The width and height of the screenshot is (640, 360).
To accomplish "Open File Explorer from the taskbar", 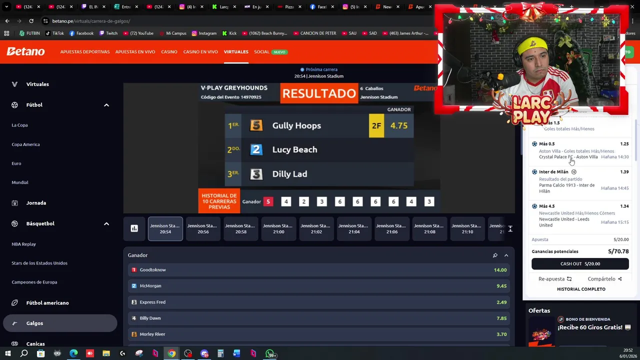I will [106, 353].
